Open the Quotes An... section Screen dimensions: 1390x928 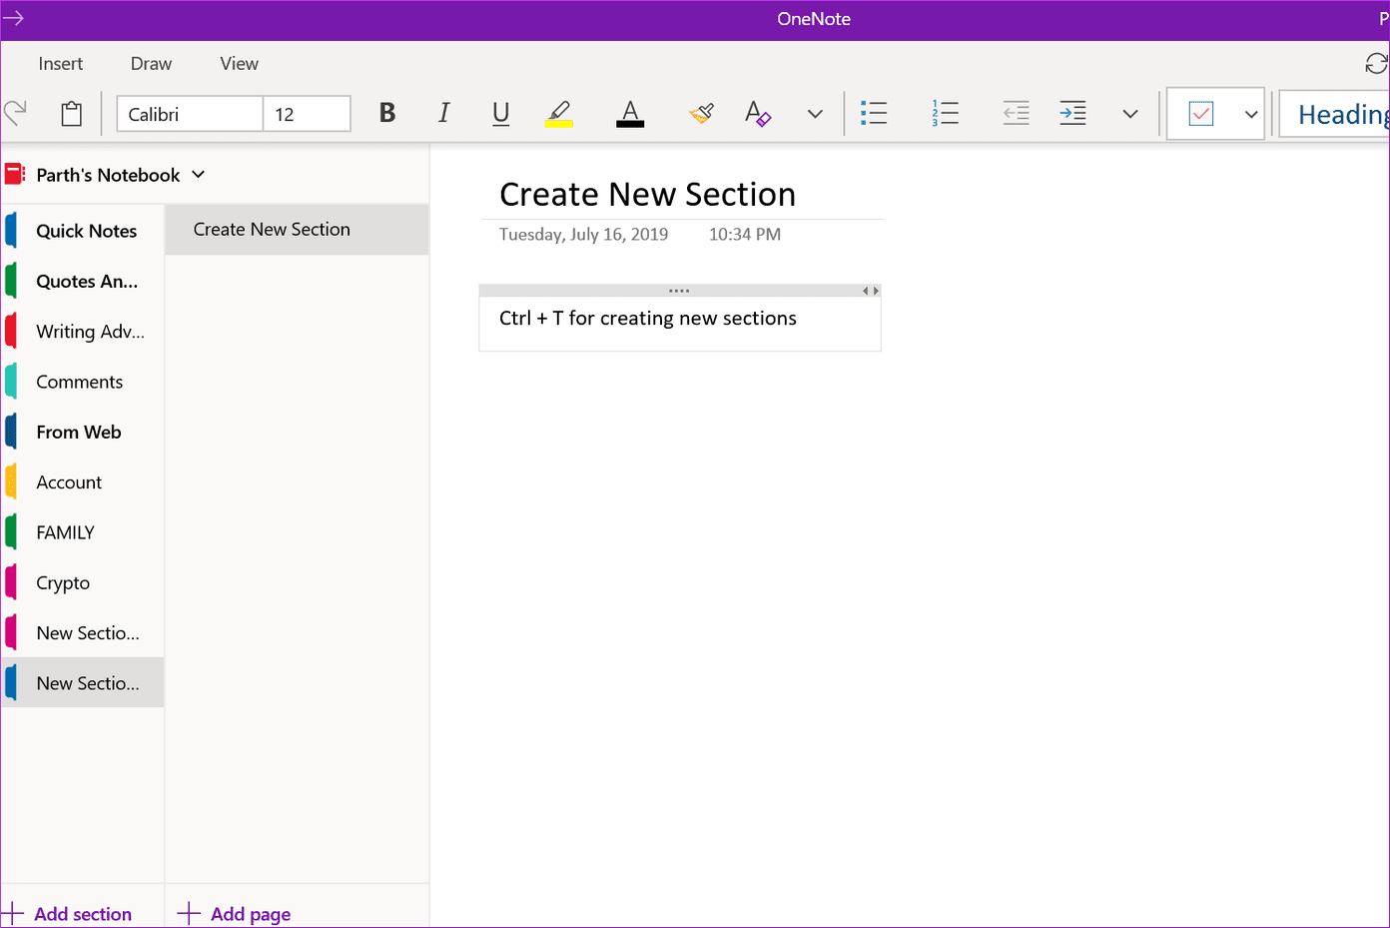pyautogui.click(x=82, y=281)
